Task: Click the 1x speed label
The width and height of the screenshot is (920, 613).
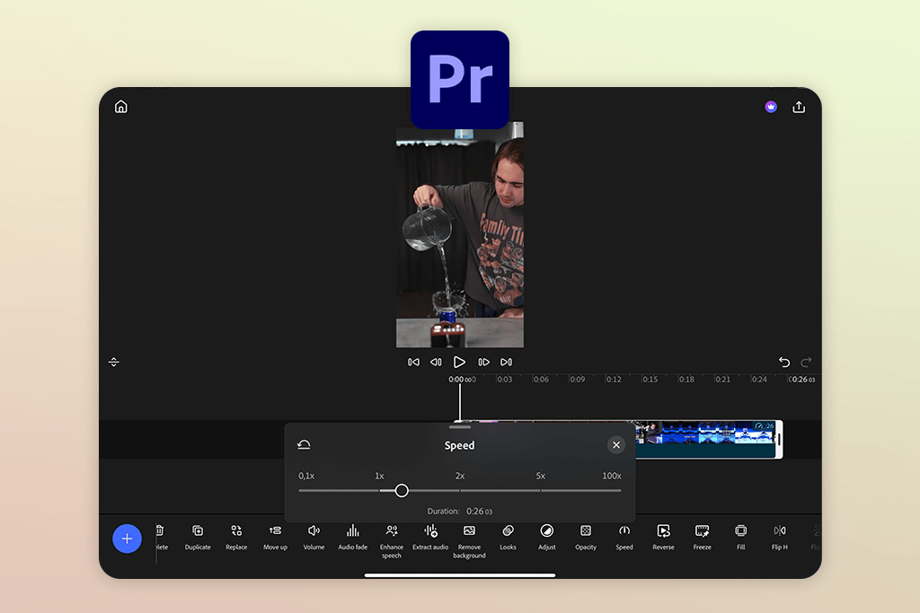Action: click(x=380, y=476)
